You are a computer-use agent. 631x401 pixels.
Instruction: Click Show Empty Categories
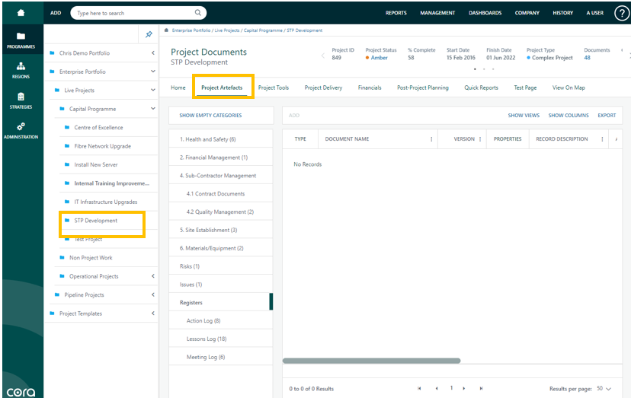(210, 116)
